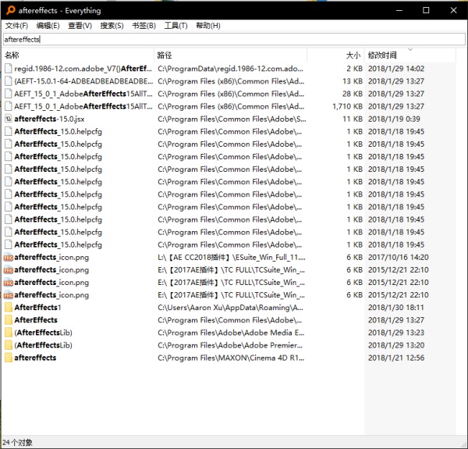The width and height of the screenshot is (468, 449).
Task: Click file icon of the 28 KB AEFT_15_0_1 file
Action: click(9, 94)
